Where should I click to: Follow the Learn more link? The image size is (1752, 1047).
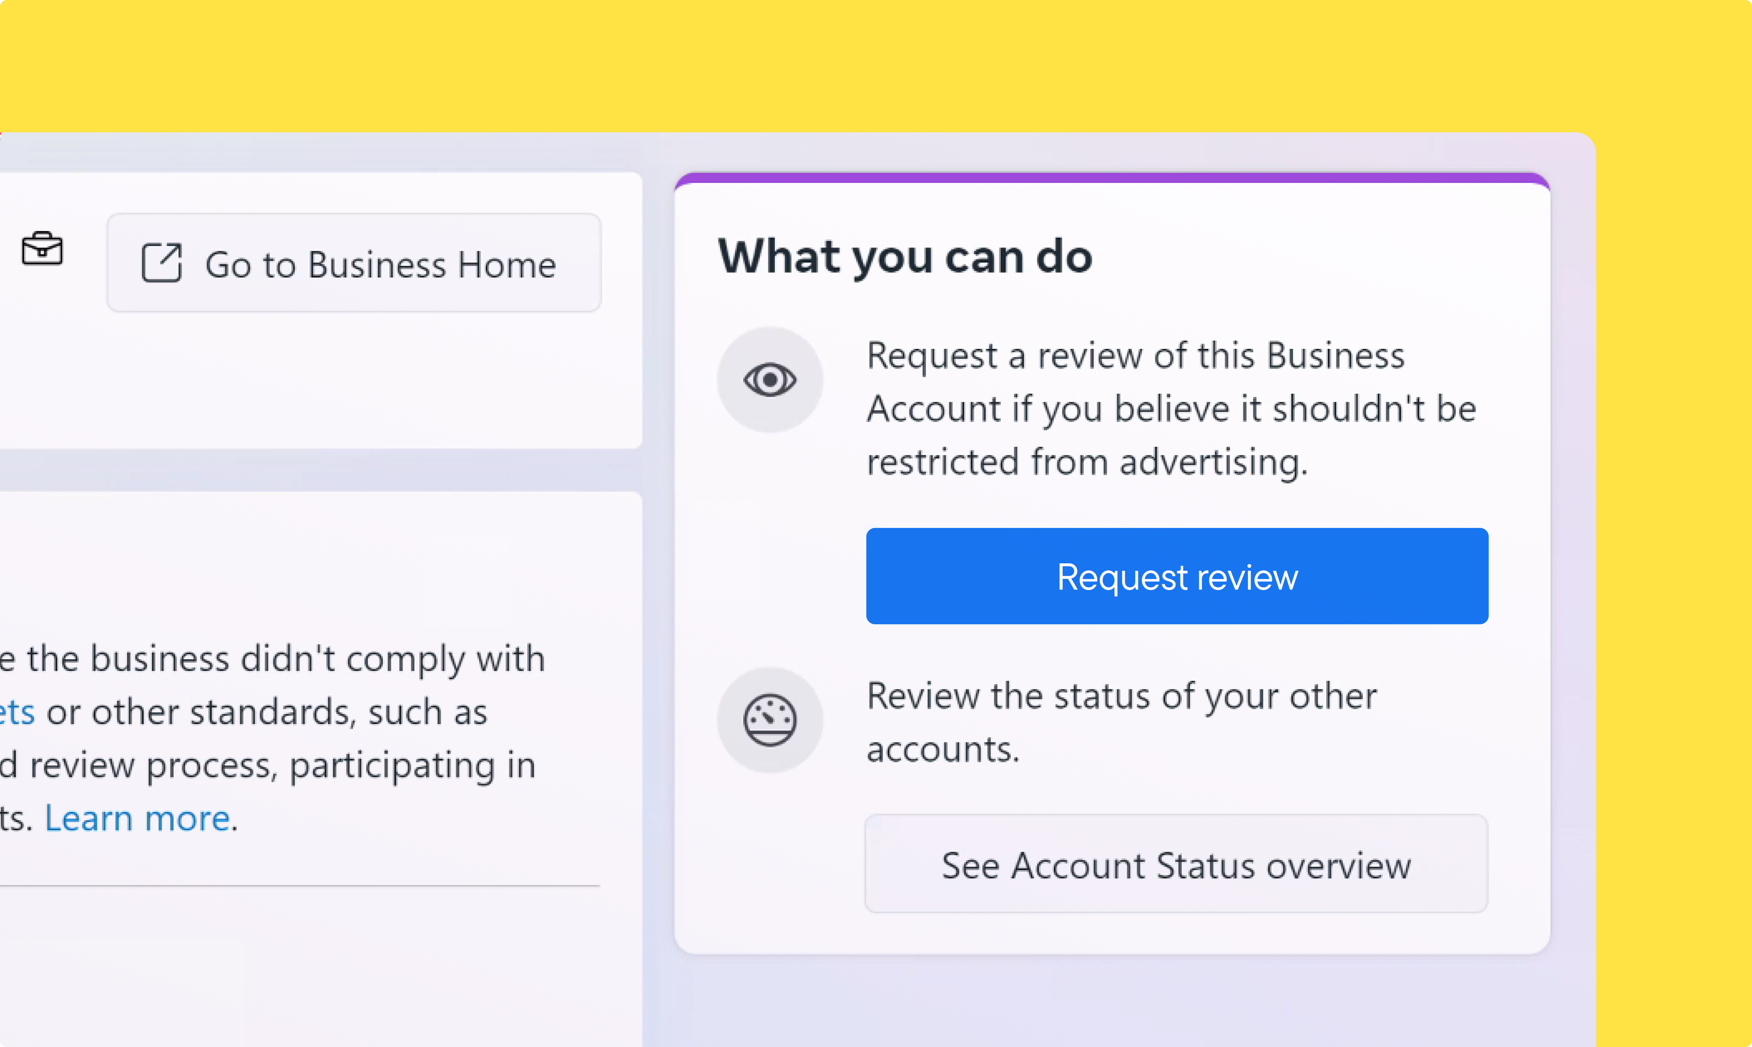(x=138, y=819)
